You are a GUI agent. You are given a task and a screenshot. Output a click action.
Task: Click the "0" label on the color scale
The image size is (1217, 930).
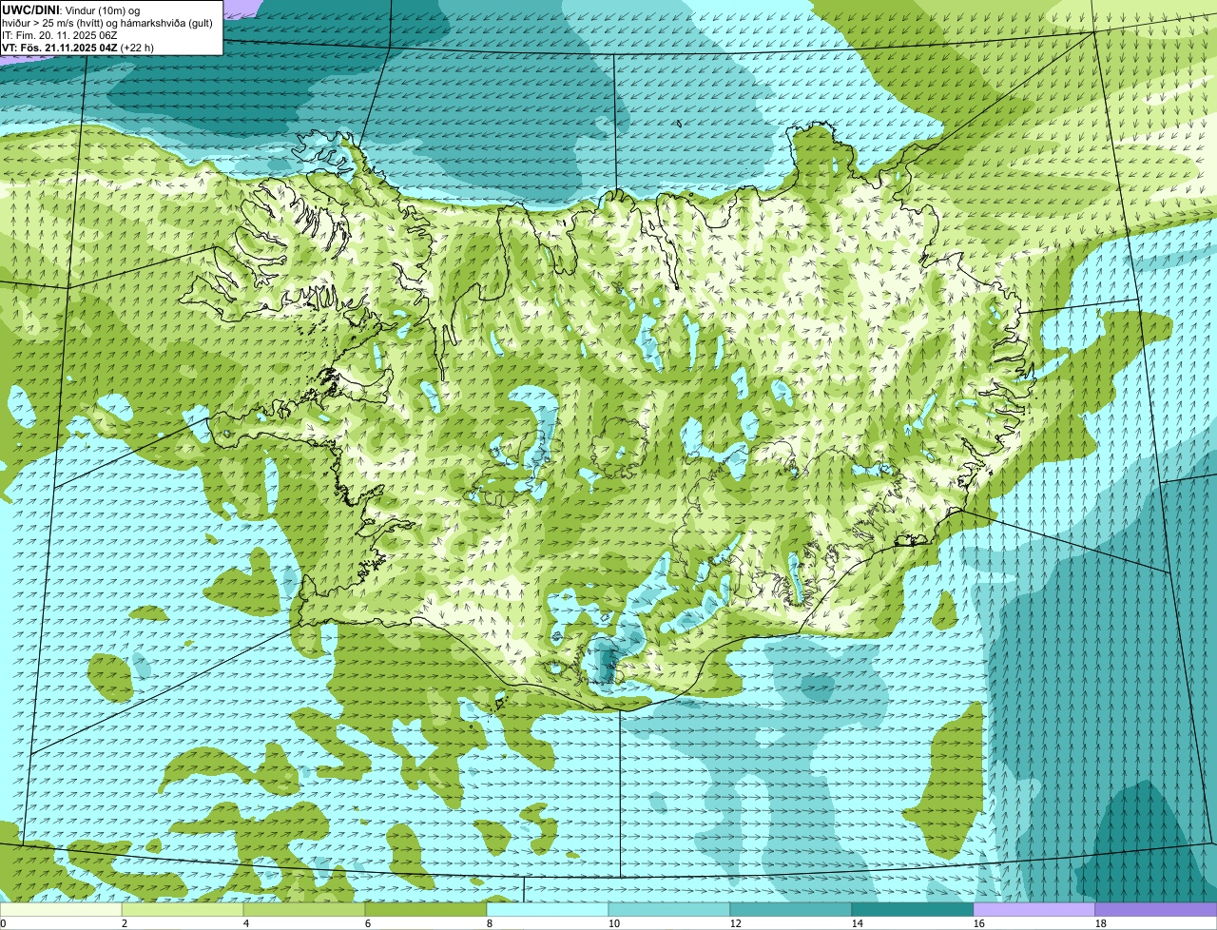[x=3, y=923]
